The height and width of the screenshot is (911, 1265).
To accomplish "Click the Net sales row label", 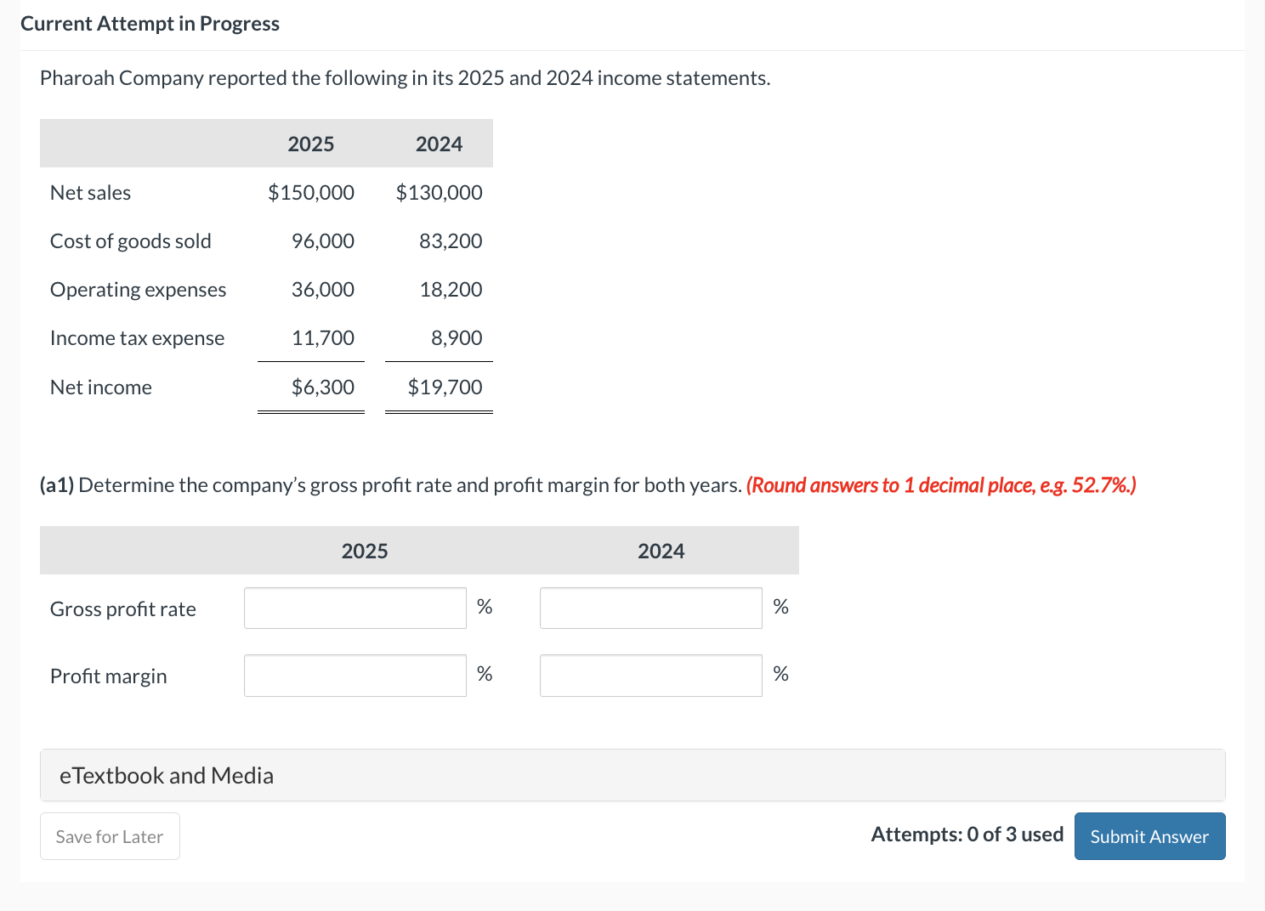I will tap(90, 192).
